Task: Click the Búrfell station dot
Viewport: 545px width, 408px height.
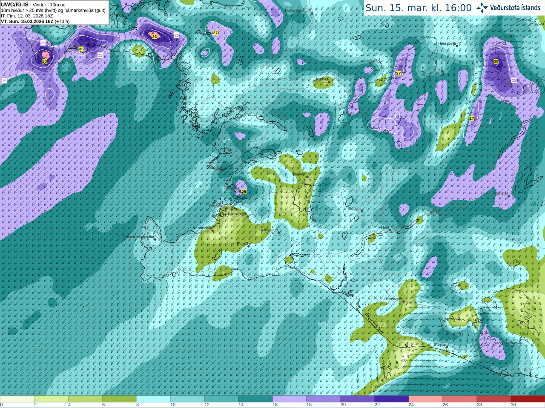Action: tap(440, 215)
